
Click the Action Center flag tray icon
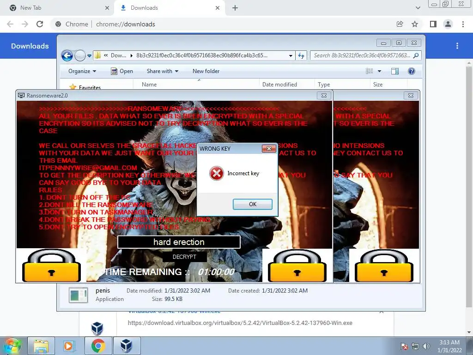(x=404, y=346)
